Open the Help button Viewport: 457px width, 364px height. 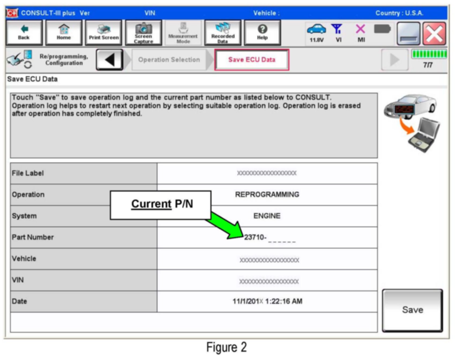[x=262, y=33]
